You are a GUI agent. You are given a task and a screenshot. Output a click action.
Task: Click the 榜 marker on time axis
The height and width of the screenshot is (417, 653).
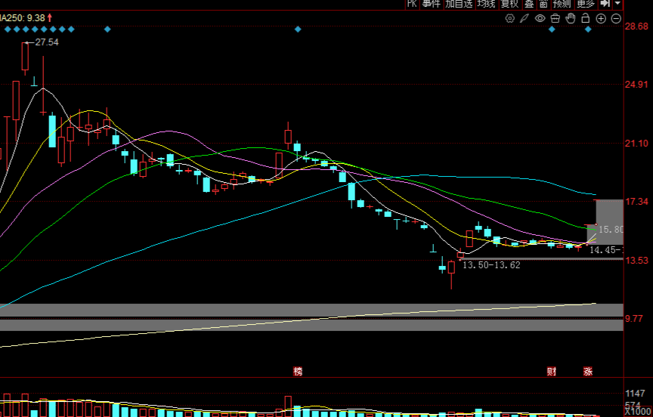[x=298, y=371]
